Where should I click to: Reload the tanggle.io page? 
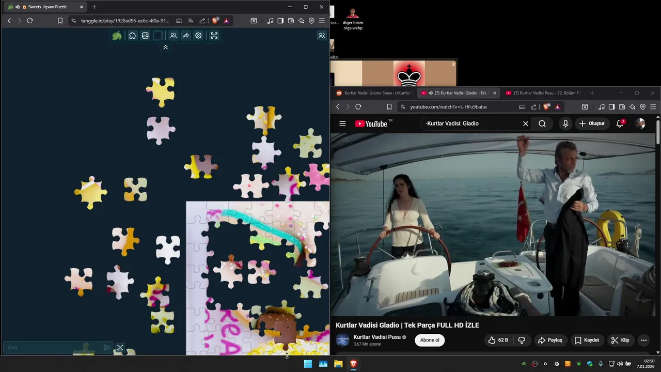[x=30, y=21]
